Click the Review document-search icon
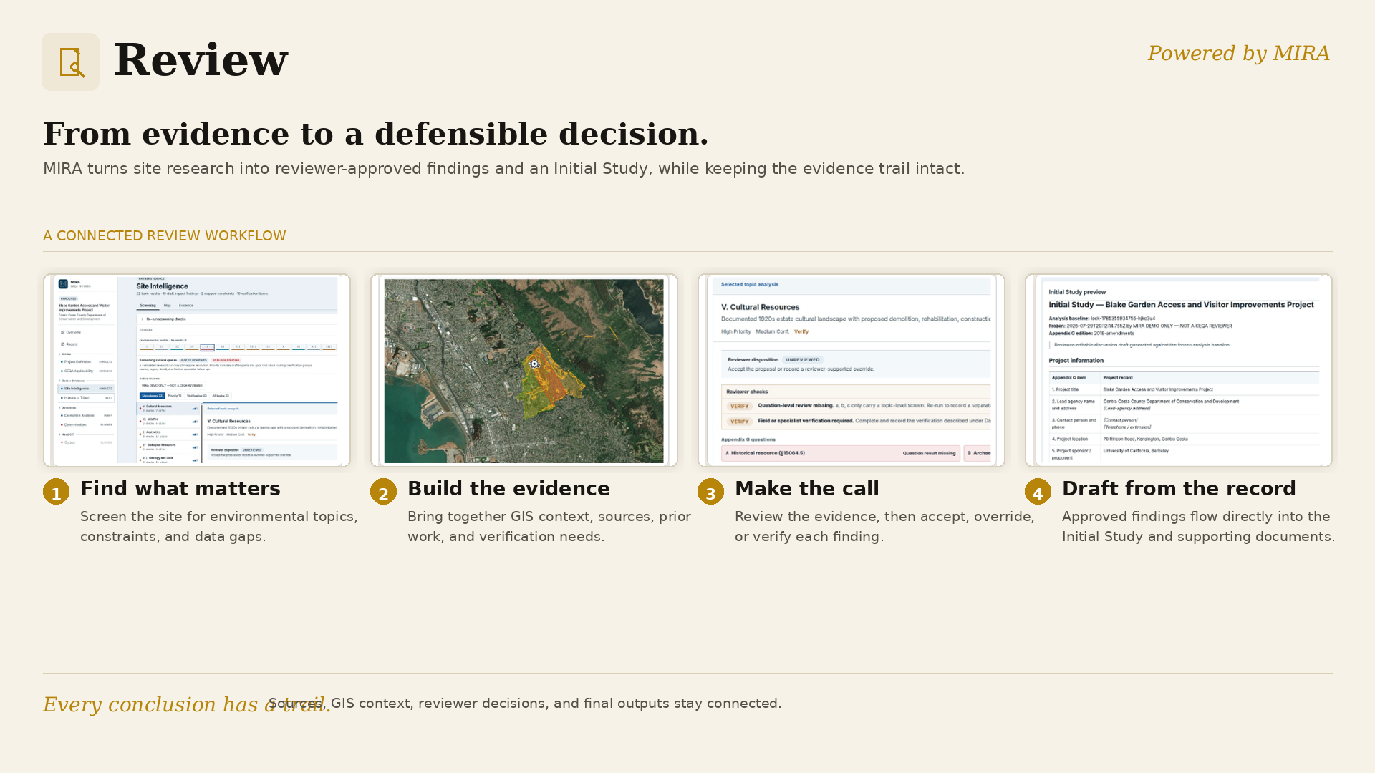Image resolution: width=1375 pixels, height=773 pixels. coord(70,62)
